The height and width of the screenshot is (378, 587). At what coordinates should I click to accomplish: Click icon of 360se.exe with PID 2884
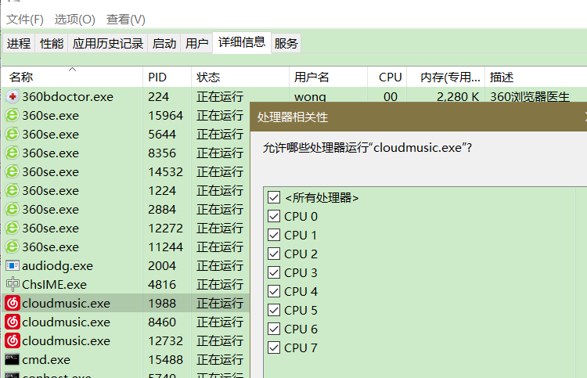pyautogui.click(x=13, y=209)
